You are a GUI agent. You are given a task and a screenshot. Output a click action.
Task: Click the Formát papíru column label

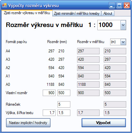pos(16,42)
